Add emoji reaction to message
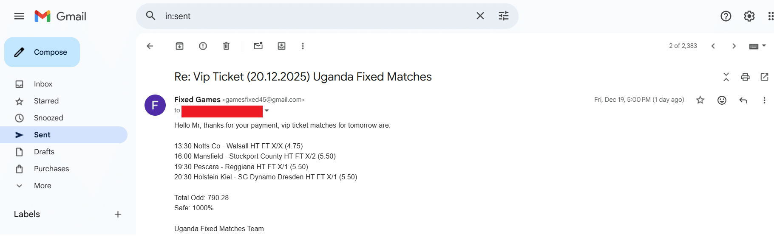This screenshot has height=237, width=774. [722, 100]
